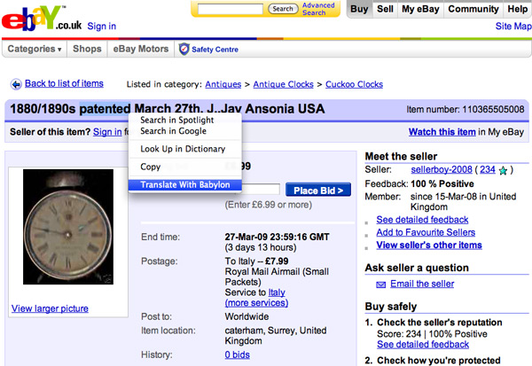
Task: Click the blue back arrow icon
Action: (x=16, y=84)
